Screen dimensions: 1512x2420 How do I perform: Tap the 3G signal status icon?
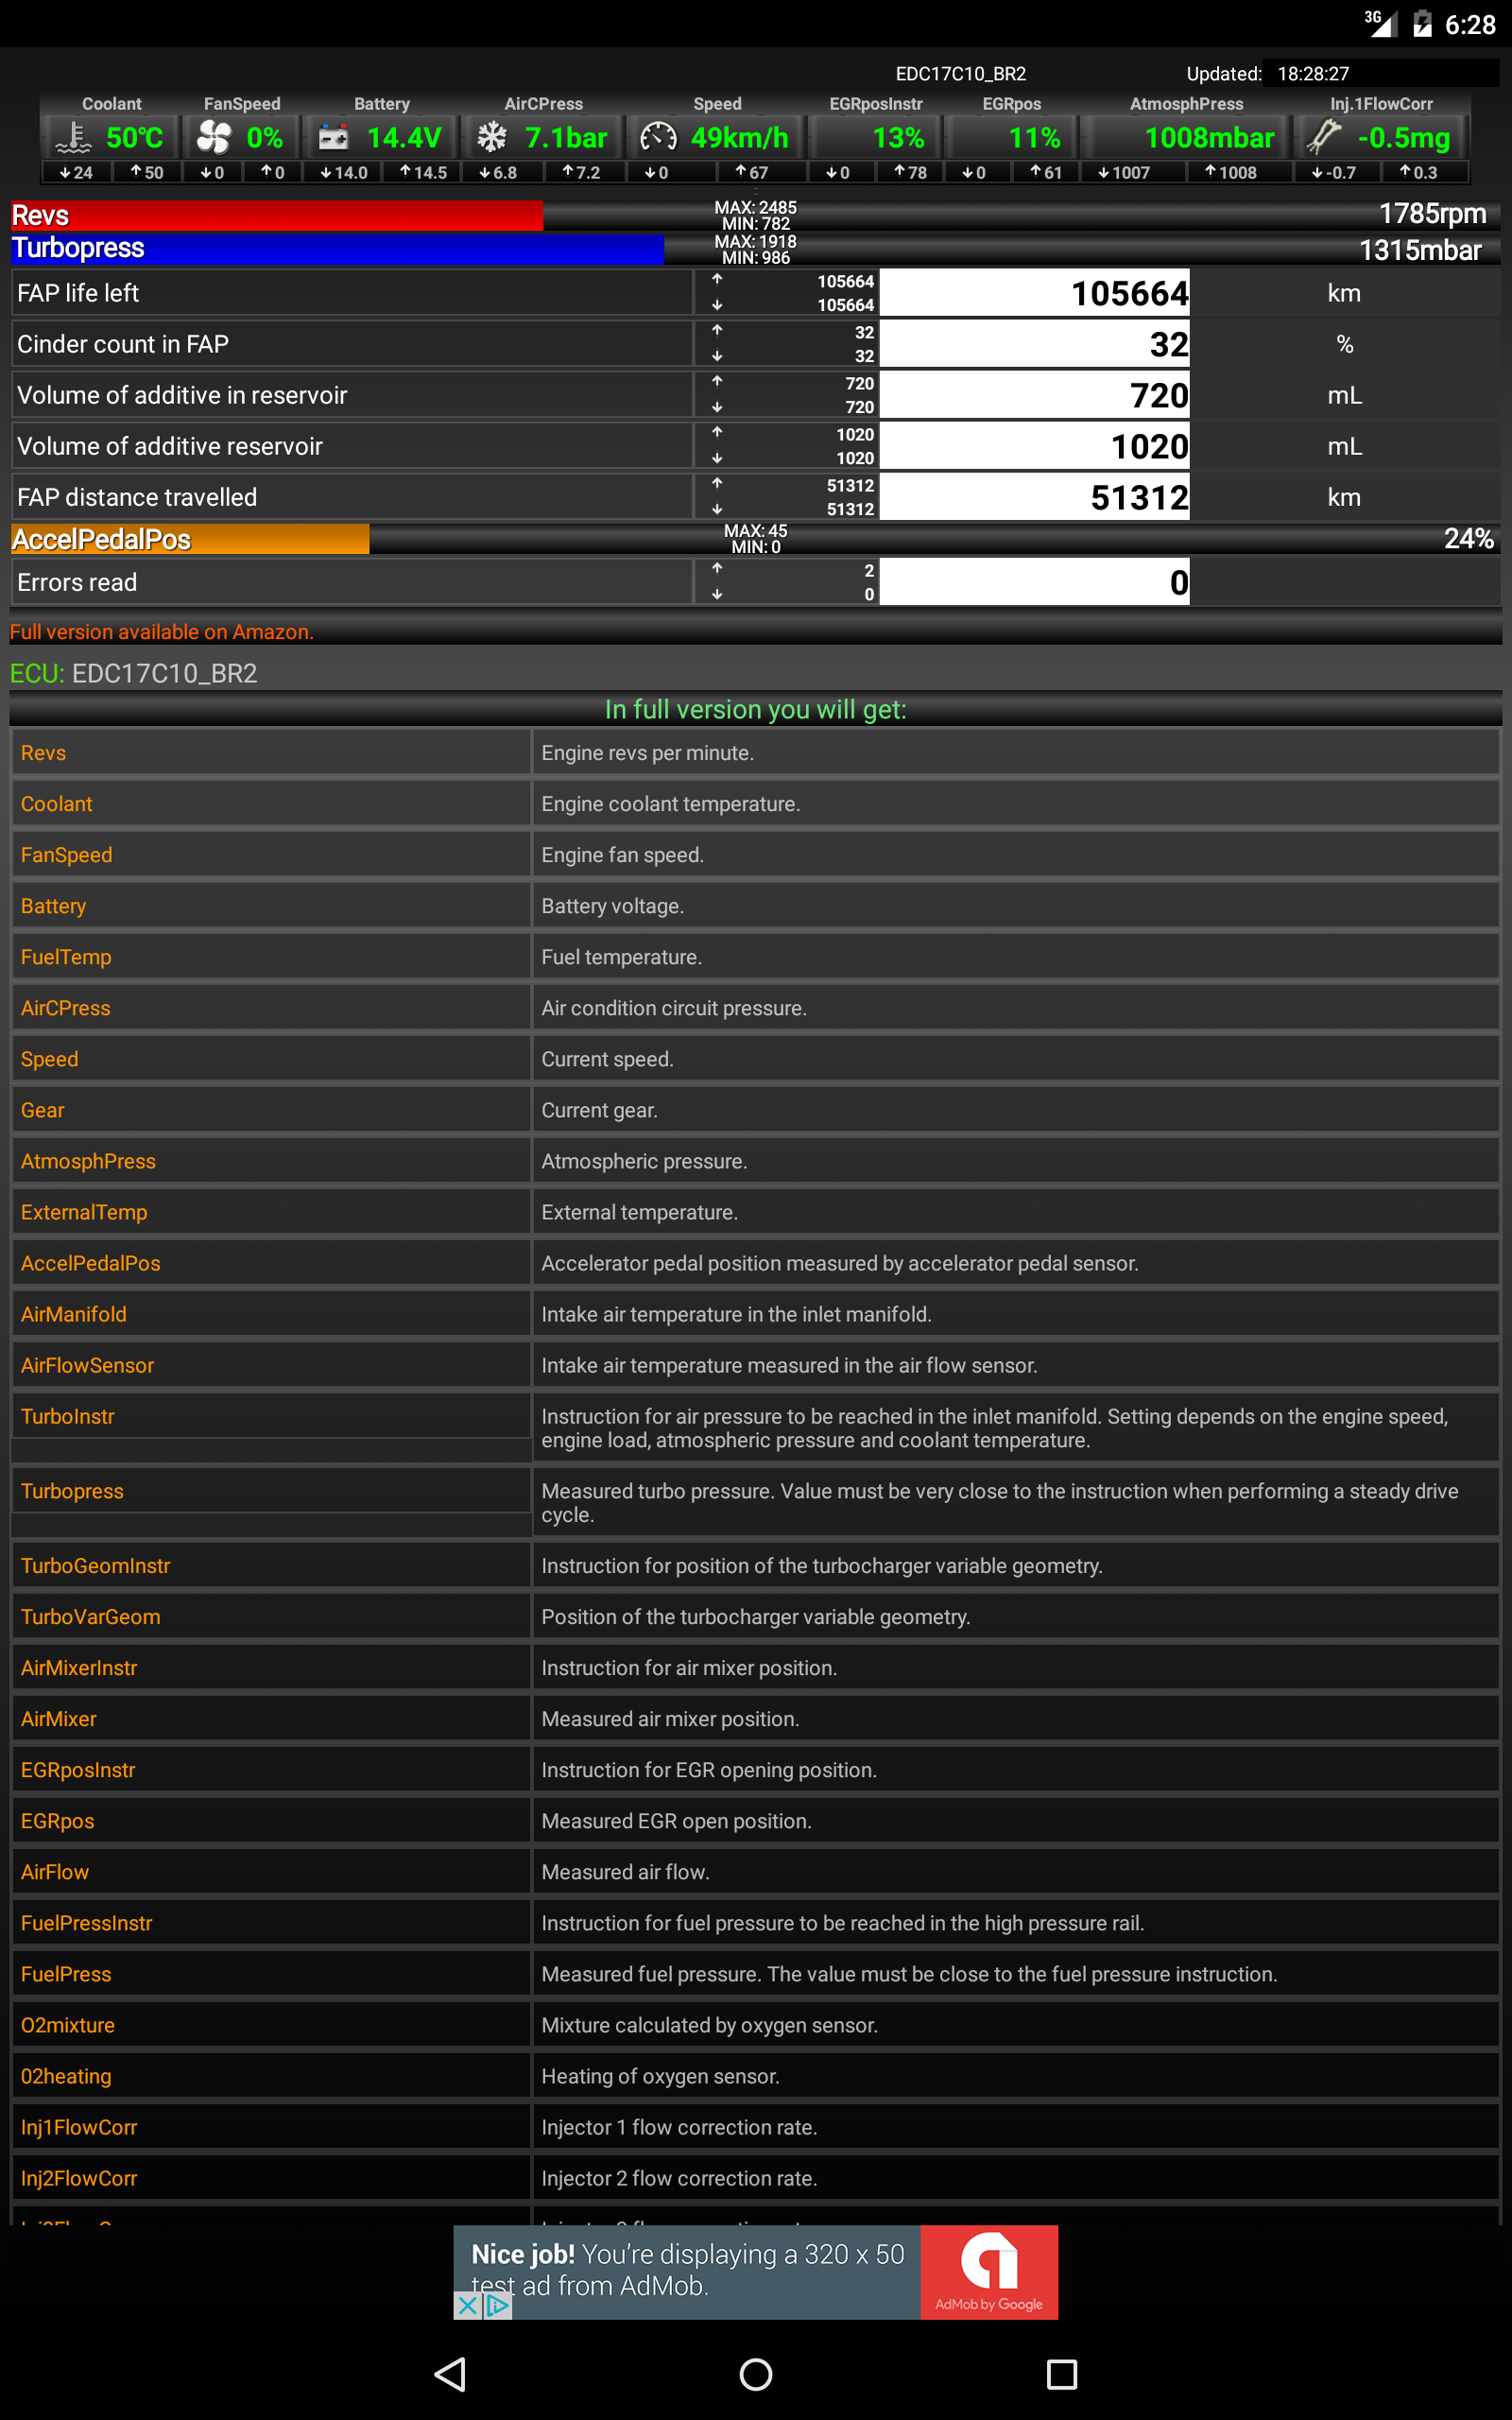click(1380, 22)
